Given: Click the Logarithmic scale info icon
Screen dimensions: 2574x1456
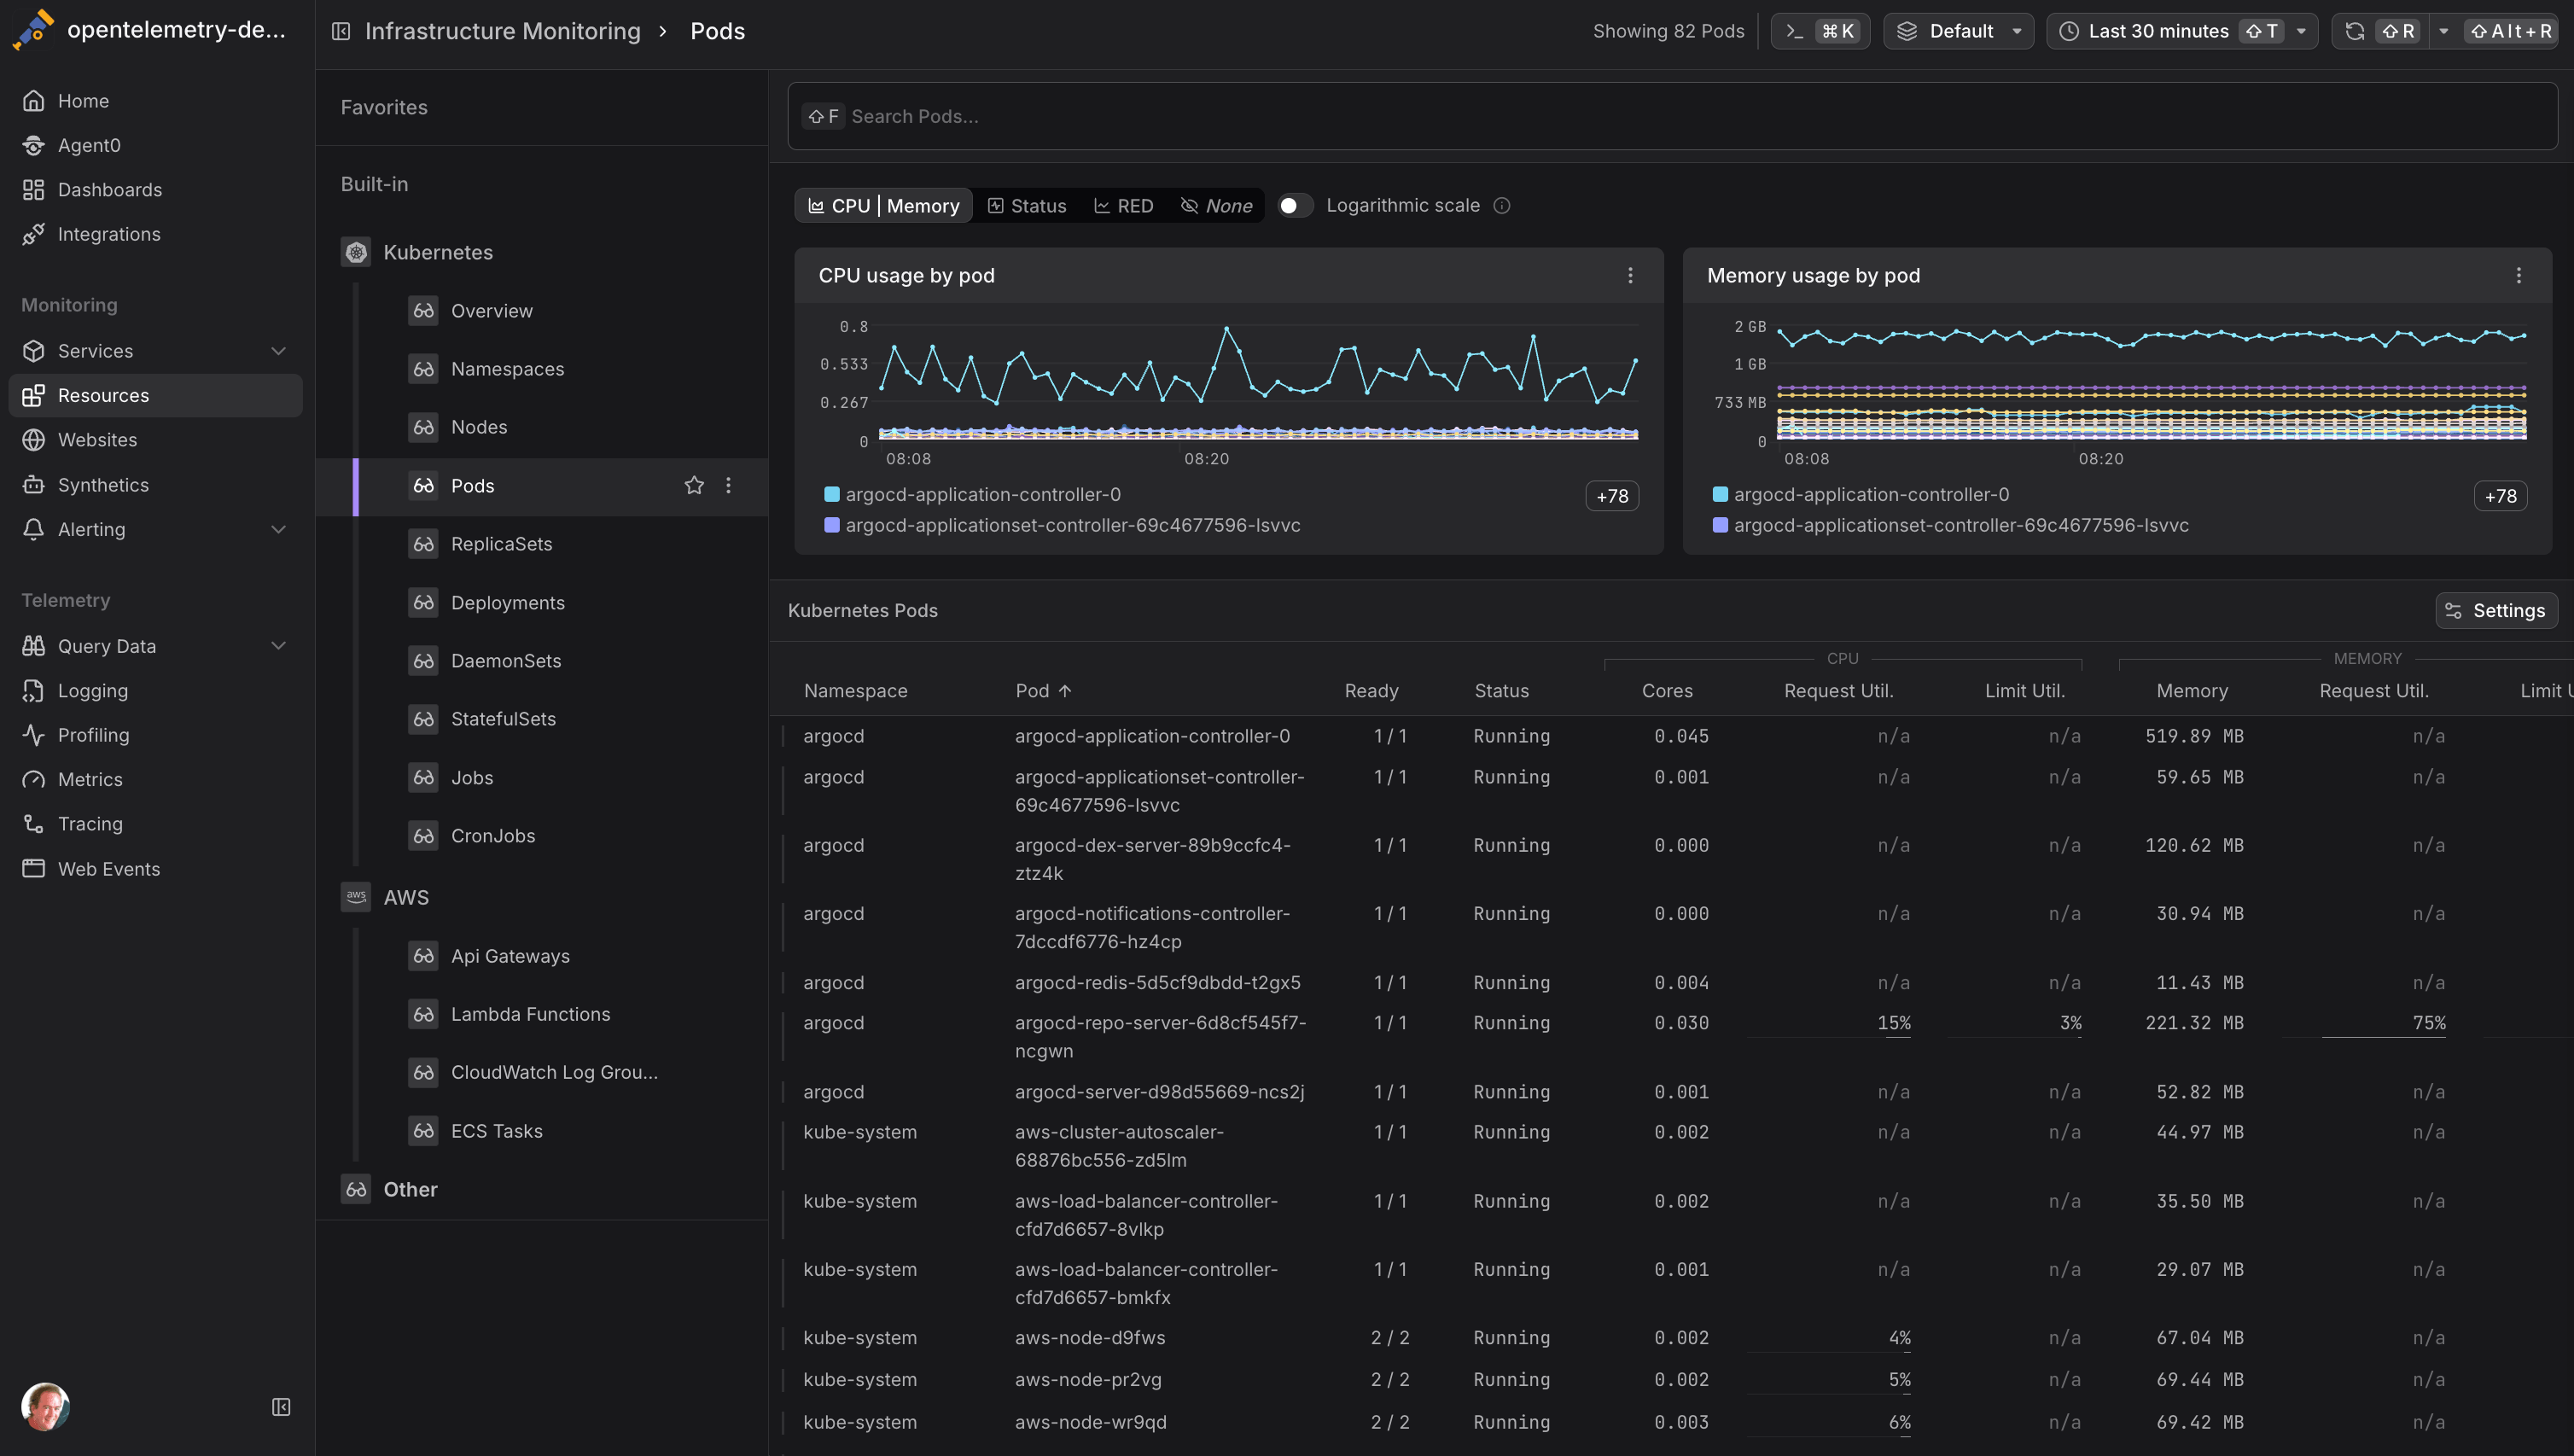Looking at the screenshot, I should coord(1501,206).
